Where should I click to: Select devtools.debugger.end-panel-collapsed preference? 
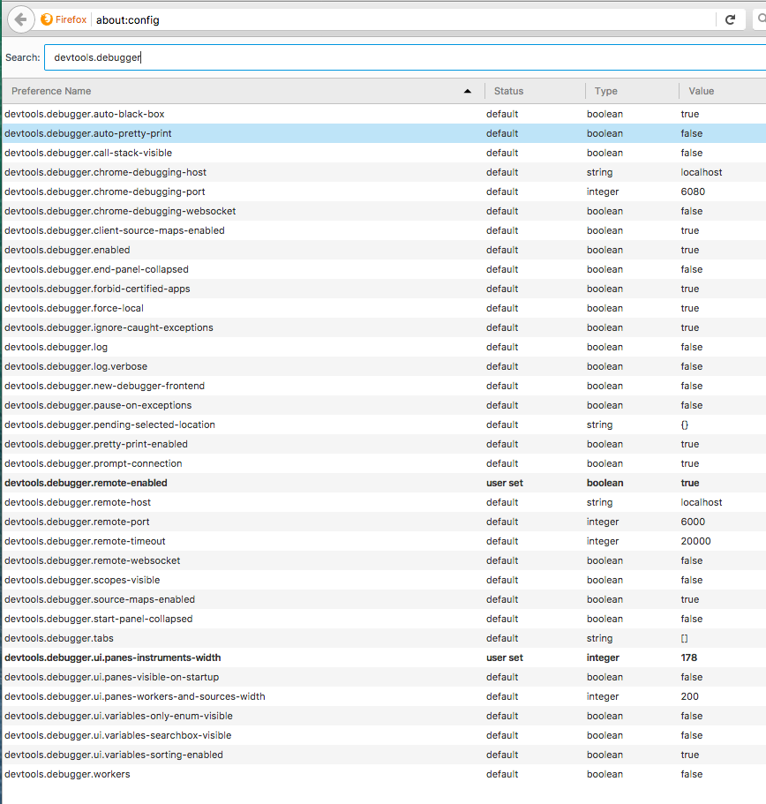(384, 270)
